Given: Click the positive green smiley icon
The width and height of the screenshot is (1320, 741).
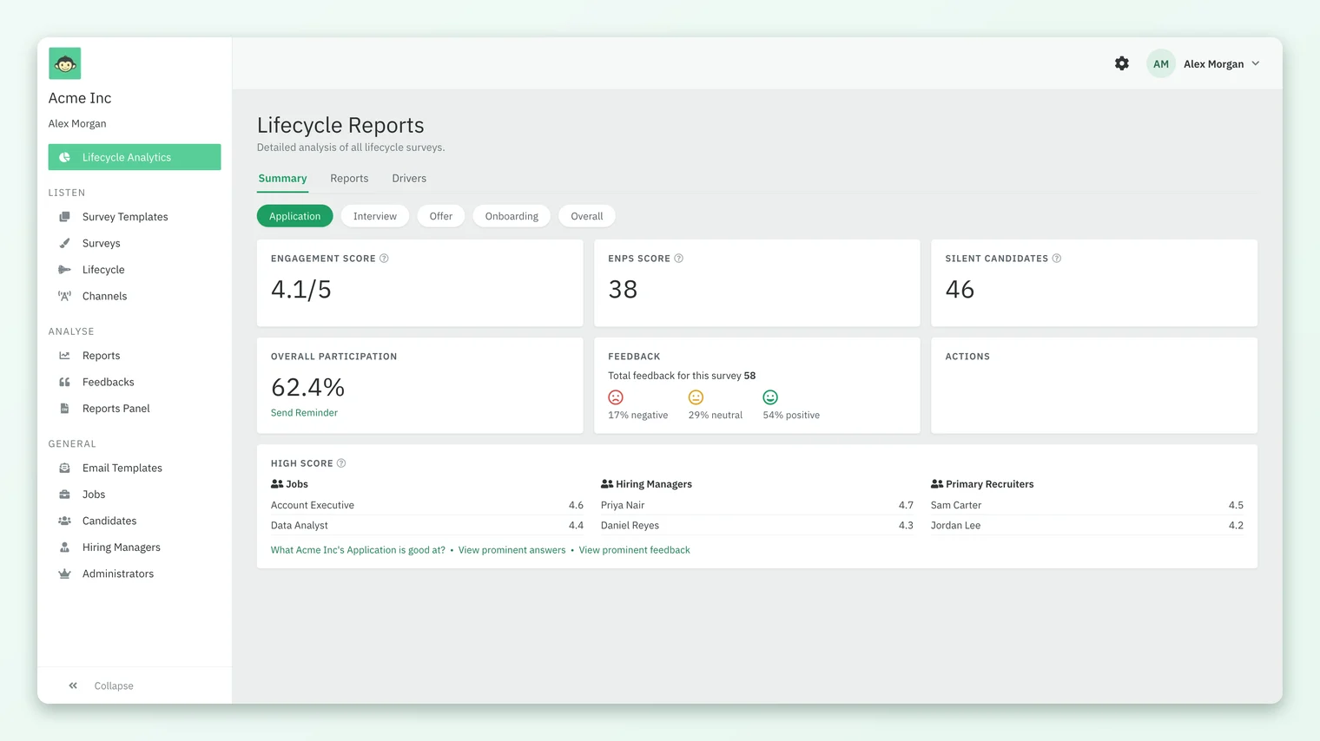Looking at the screenshot, I should [770, 397].
